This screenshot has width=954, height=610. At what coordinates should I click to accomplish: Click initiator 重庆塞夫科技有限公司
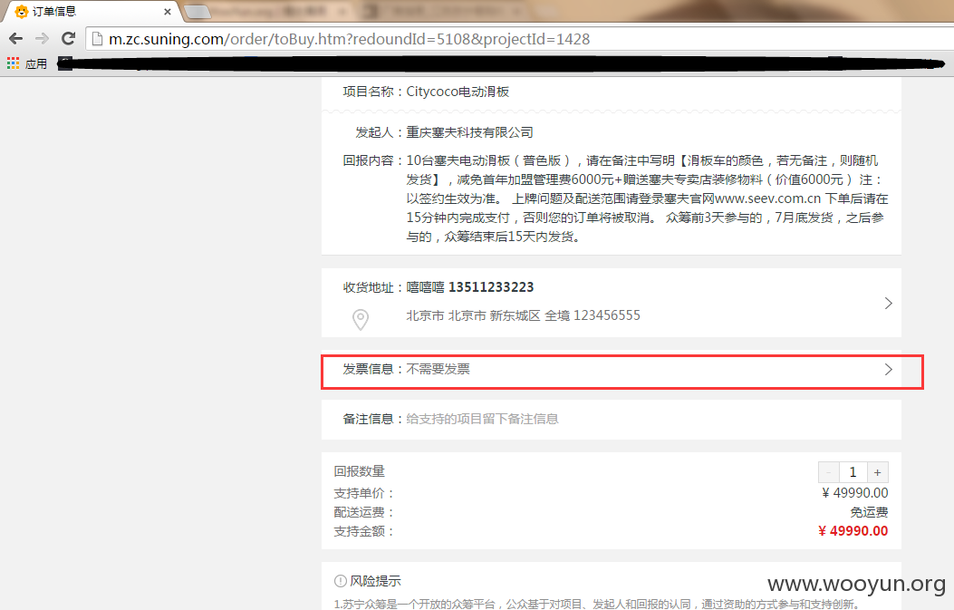click(x=469, y=132)
